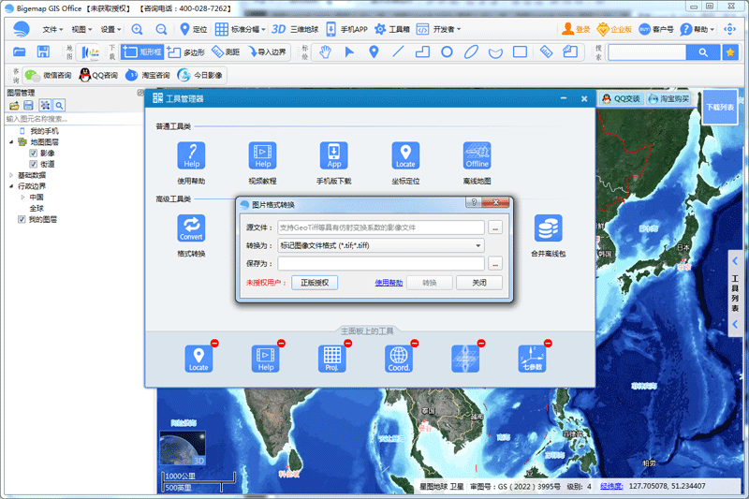Click the Coord. globe tool icon

point(399,358)
